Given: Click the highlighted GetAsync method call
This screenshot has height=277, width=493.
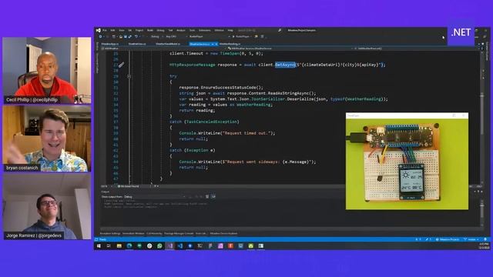Looking at the screenshot, I should coord(285,65).
